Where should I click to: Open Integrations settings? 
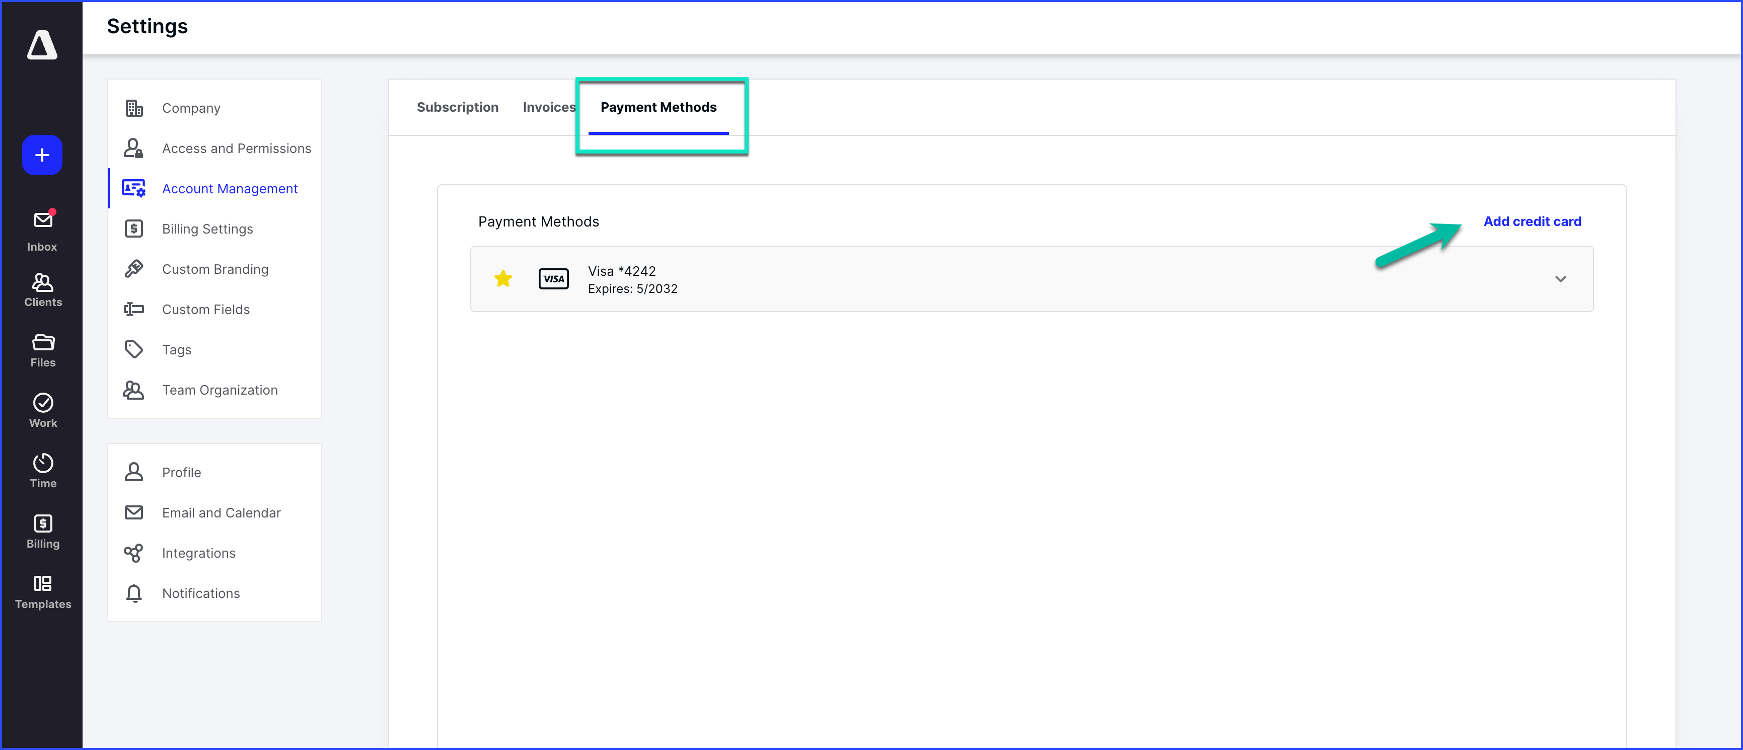[198, 553]
